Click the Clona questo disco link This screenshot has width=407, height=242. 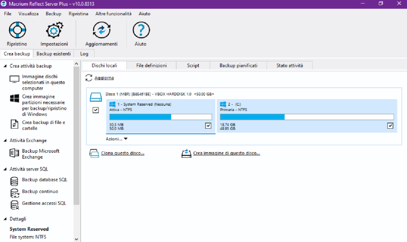(123, 153)
